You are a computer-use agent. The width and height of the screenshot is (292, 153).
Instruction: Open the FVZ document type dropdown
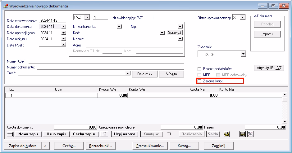87,17
